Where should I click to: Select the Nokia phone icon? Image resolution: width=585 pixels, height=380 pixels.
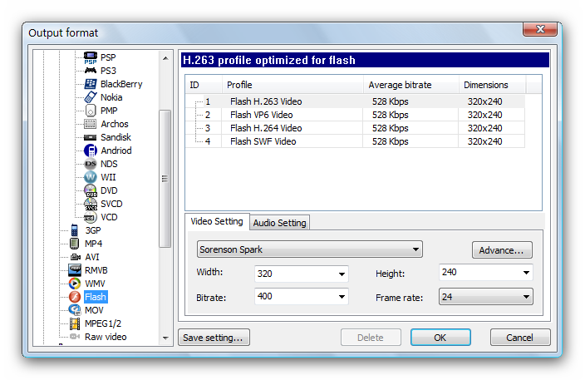click(91, 97)
